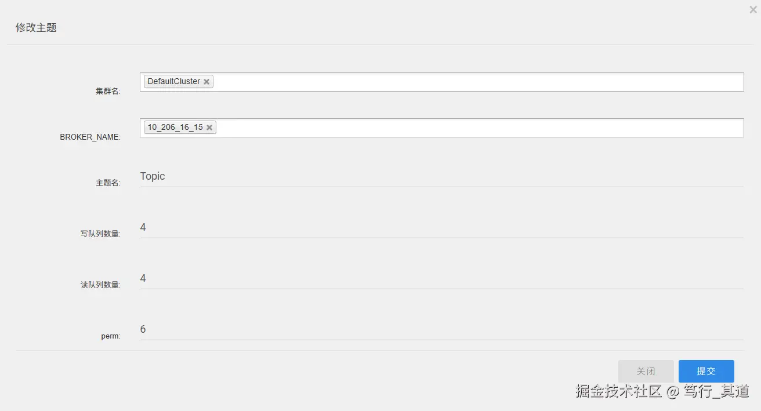Focus the 主题名 field containing Topic

point(441,176)
